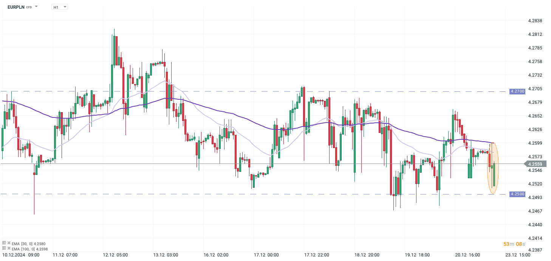
Task: Open the EURPLN symbol dropdown arrow
Action: click(36, 7)
